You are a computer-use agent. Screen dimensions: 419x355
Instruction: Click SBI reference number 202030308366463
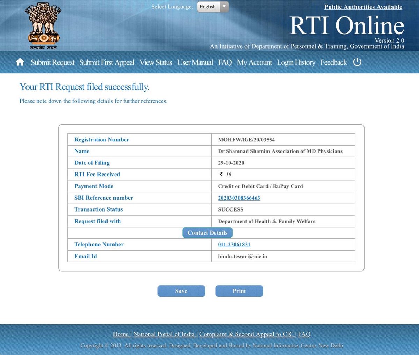tap(239, 198)
